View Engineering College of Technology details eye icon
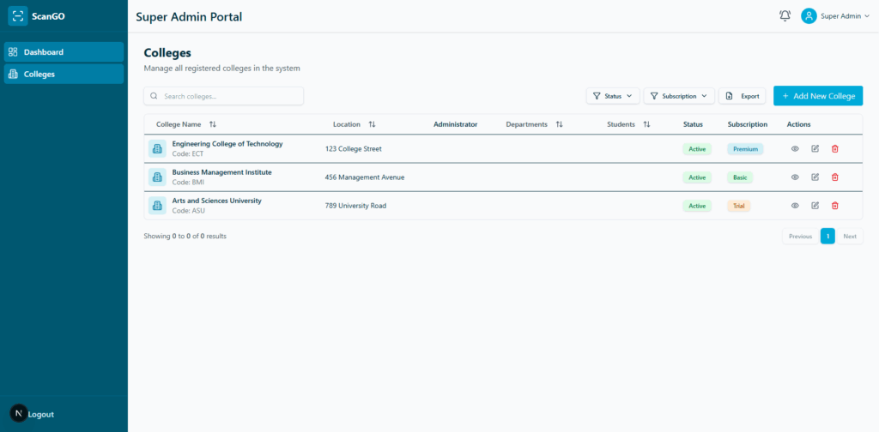The image size is (879, 432). point(795,149)
